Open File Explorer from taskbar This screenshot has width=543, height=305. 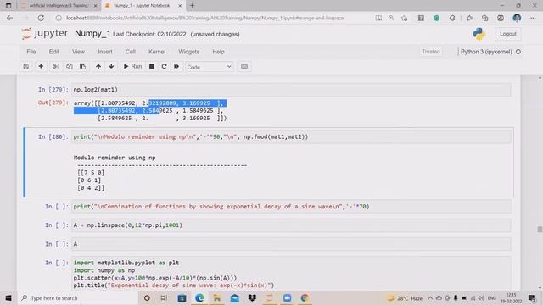pos(217,297)
